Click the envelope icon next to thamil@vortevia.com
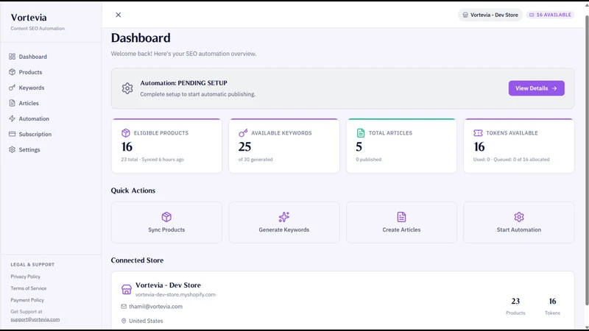589x331 pixels. (x=124, y=306)
